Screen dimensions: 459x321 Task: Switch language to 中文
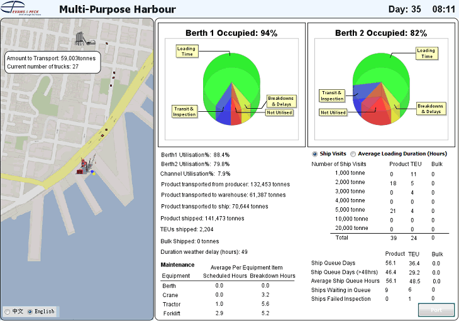tap(8, 311)
